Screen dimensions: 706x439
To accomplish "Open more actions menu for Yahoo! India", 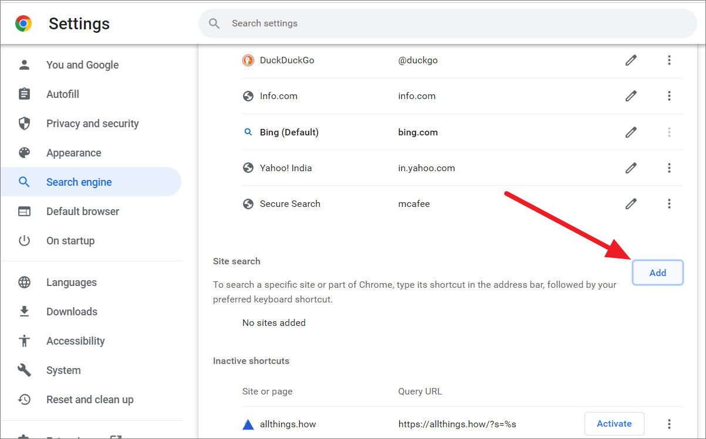I will (x=669, y=168).
